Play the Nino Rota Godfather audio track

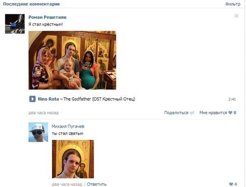(x=32, y=99)
